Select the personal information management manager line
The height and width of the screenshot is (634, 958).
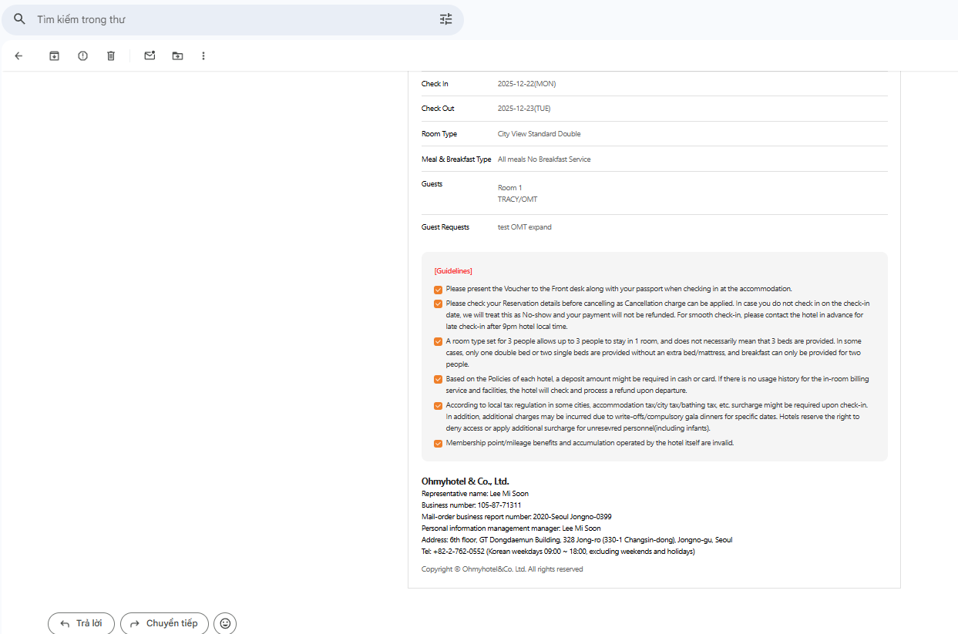(511, 528)
